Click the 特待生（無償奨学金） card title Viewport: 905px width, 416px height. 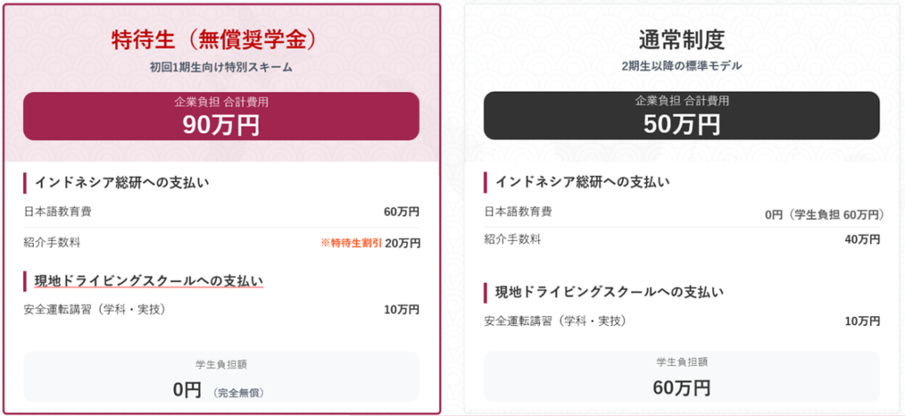pos(220,40)
